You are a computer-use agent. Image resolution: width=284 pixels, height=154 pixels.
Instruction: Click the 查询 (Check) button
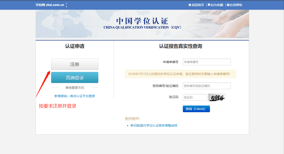click(x=196, y=109)
